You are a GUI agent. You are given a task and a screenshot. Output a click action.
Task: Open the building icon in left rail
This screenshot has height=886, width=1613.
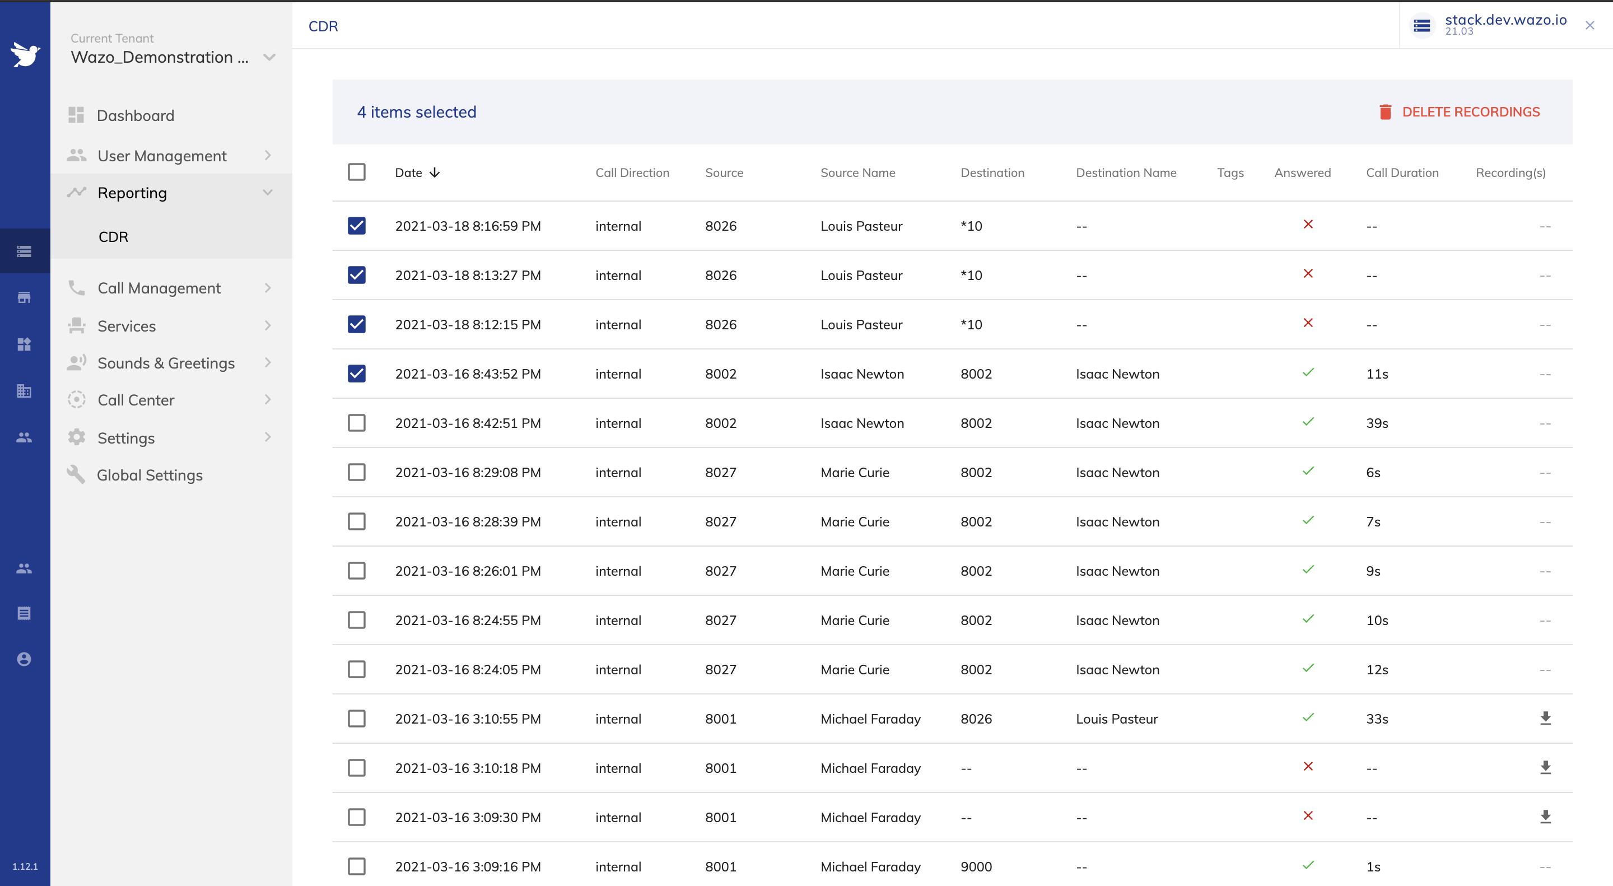pos(25,391)
